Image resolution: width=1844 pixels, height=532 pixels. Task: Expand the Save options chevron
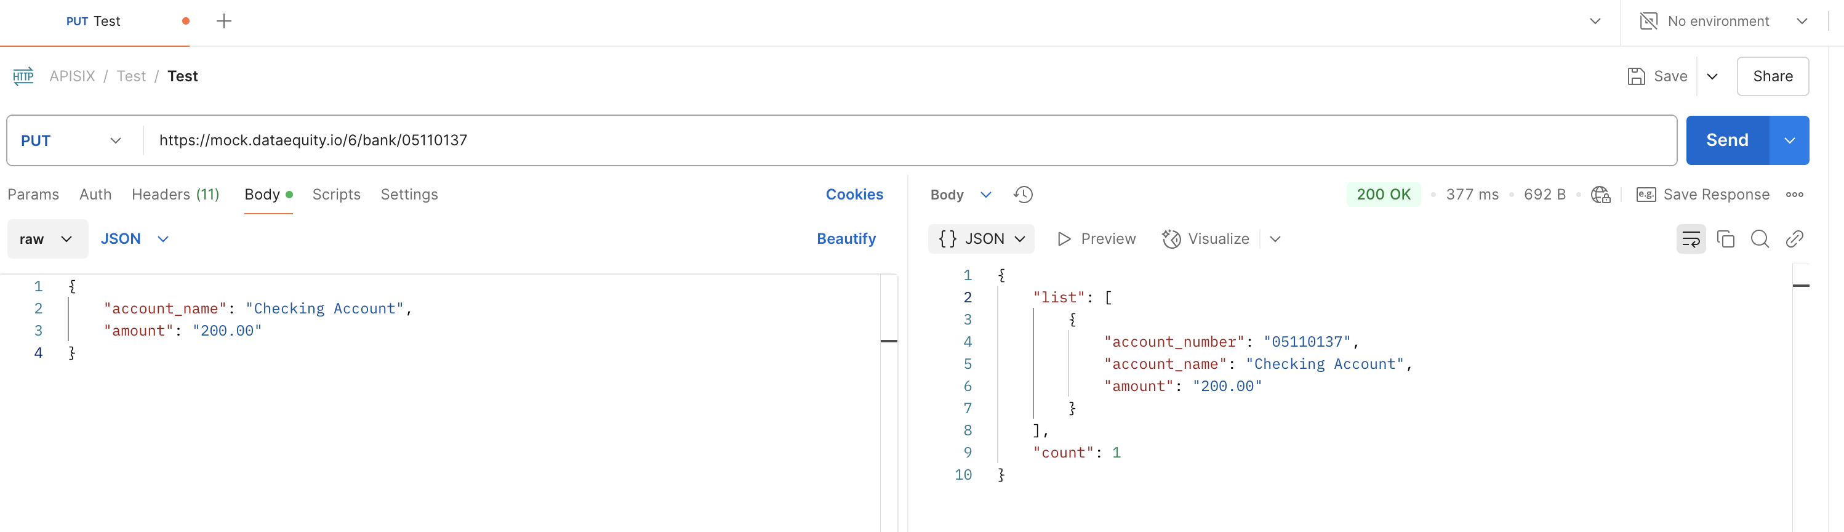(1712, 76)
